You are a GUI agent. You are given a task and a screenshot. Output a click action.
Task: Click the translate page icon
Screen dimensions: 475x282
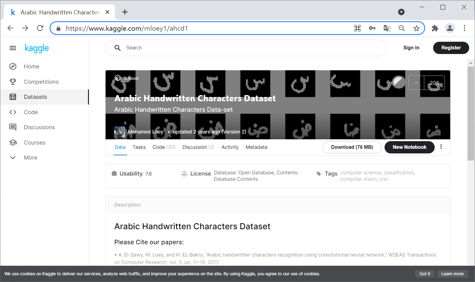[387, 28]
